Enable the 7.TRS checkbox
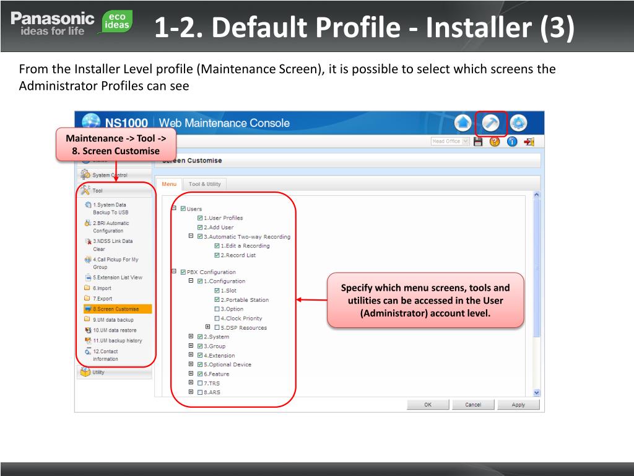The image size is (634, 476). pyautogui.click(x=200, y=383)
